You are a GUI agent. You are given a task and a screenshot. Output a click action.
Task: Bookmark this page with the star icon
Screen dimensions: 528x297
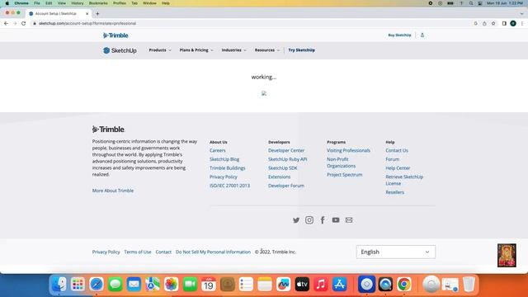click(493, 24)
